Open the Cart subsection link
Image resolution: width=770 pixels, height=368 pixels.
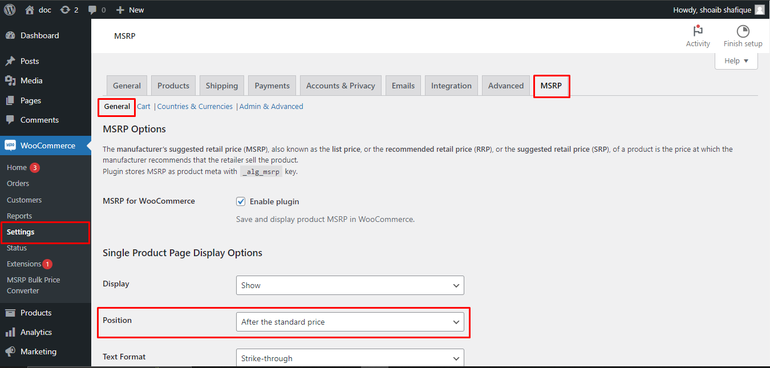[x=144, y=107]
